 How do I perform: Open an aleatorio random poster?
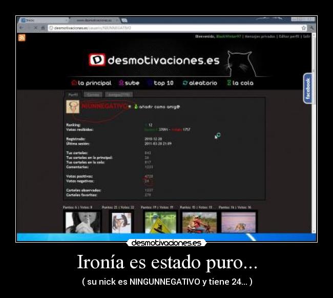(200, 83)
